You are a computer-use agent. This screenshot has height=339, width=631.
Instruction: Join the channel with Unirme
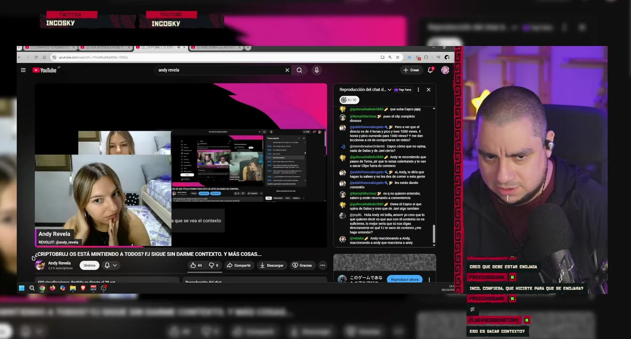coord(90,266)
